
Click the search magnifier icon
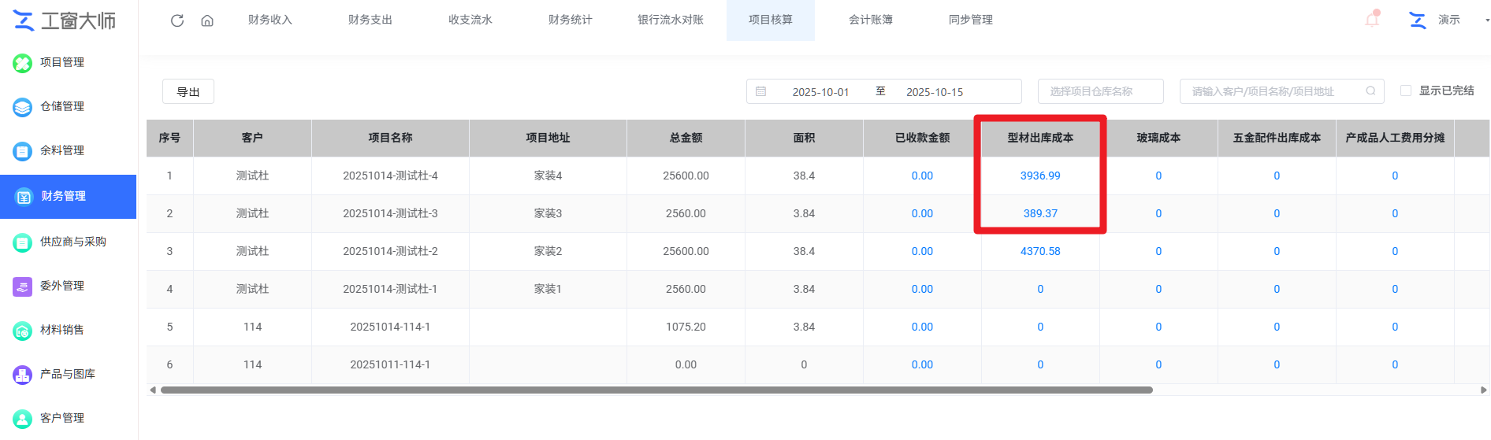(x=1370, y=91)
